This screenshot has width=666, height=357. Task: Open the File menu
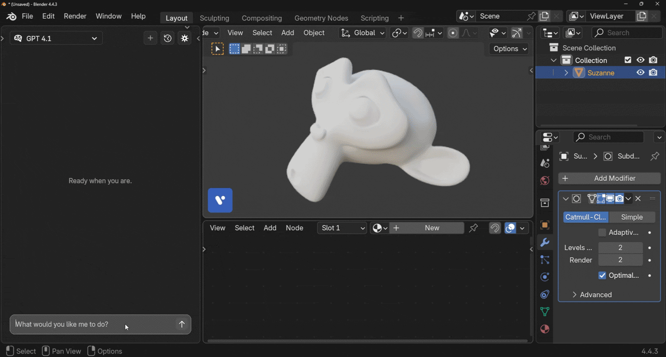pos(27,16)
